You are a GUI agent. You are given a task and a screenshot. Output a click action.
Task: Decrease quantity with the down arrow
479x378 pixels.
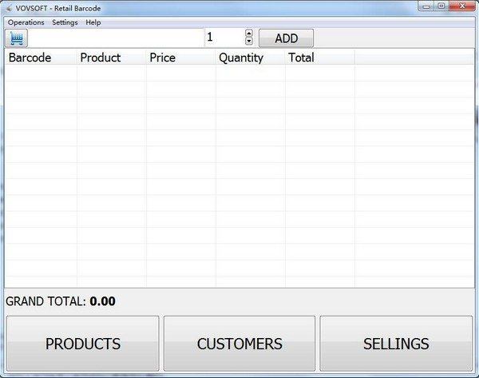pyautogui.click(x=248, y=42)
